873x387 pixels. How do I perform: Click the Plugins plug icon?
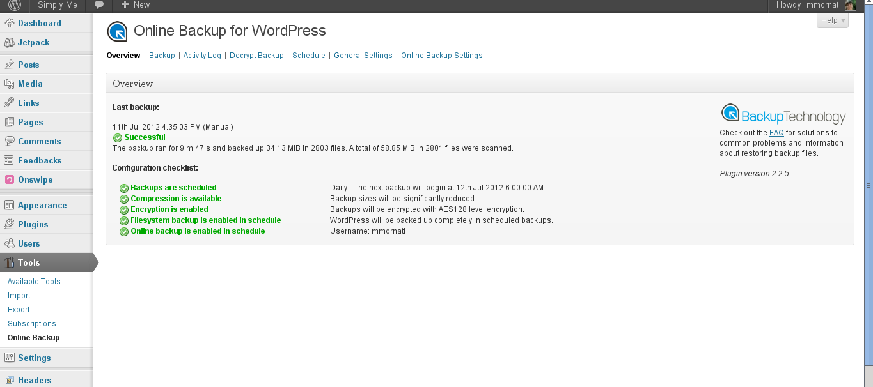tap(10, 224)
